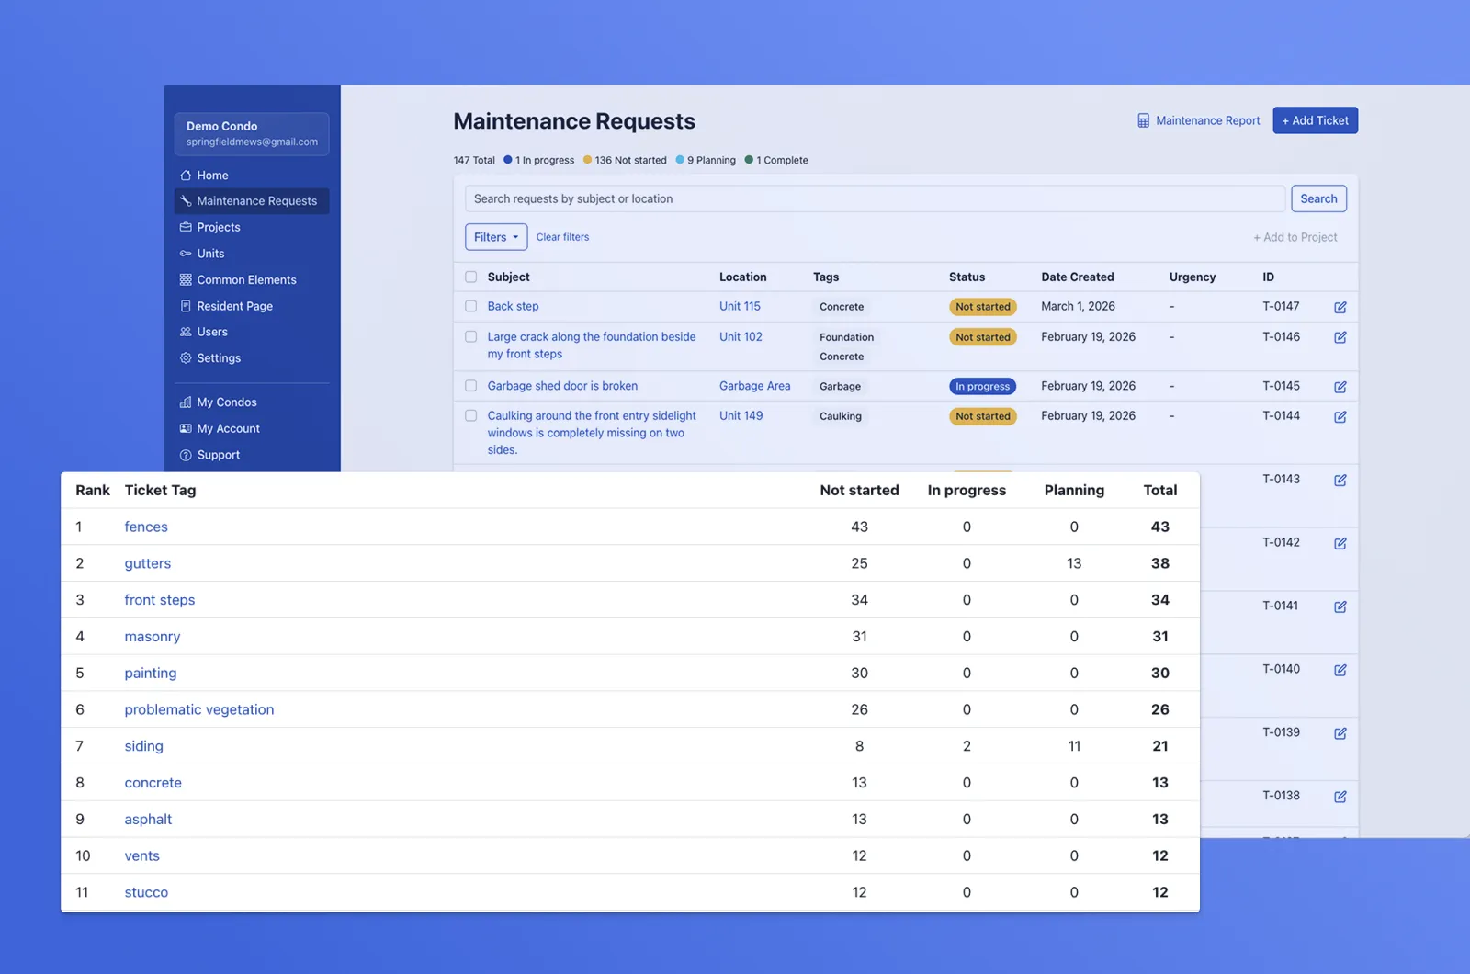1470x974 pixels.
Task: Click the page icon beside Resident Page
Action: [186, 306]
